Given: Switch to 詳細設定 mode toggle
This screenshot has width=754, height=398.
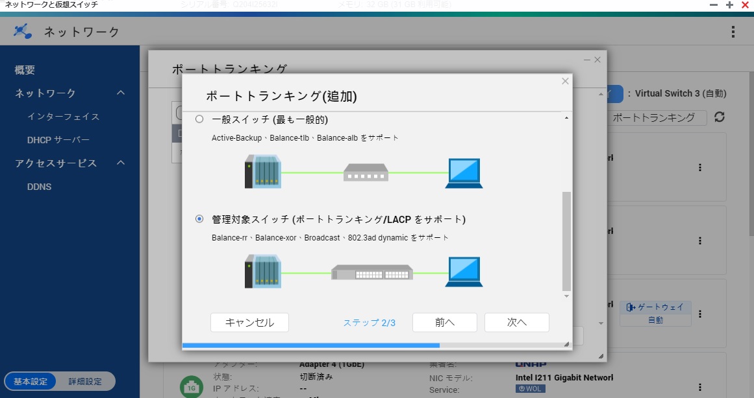Looking at the screenshot, I should [85, 381].
